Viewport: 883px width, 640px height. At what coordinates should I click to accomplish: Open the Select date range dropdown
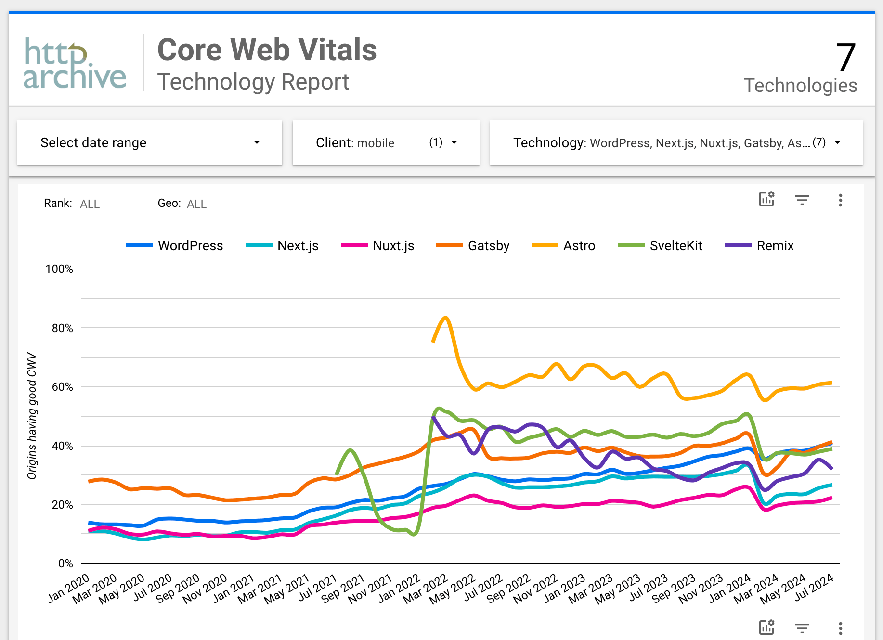[150, 142]
